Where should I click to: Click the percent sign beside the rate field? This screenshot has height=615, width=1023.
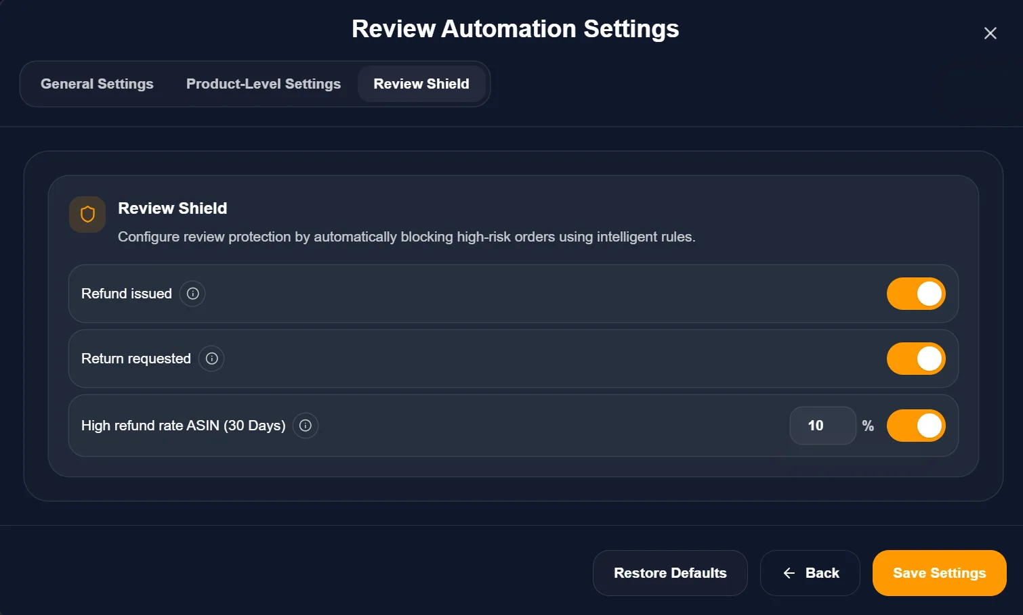(x=868, y=426)
